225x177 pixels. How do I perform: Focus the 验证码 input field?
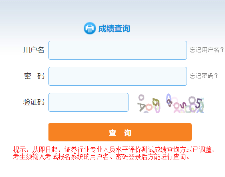tap(88, 102)
